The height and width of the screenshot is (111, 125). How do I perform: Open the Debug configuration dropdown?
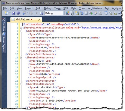pyautogui.click(x=54, y=13)
